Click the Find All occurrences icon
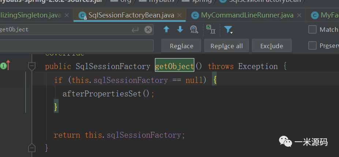This screenshot has width=339, height=157. [x=194, y=30]
